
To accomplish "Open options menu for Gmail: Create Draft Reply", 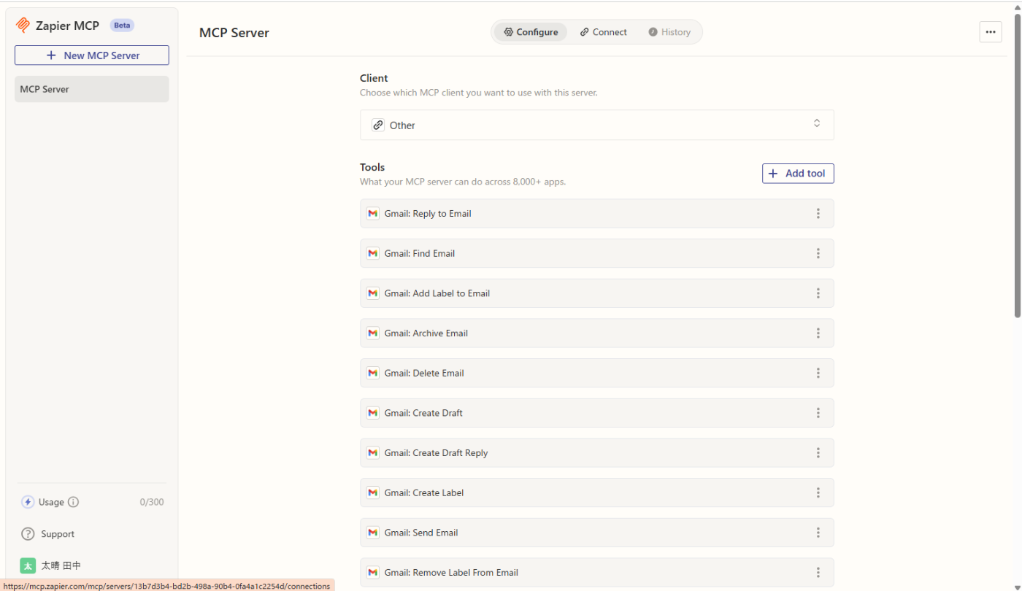I will (x=818, y=453).
